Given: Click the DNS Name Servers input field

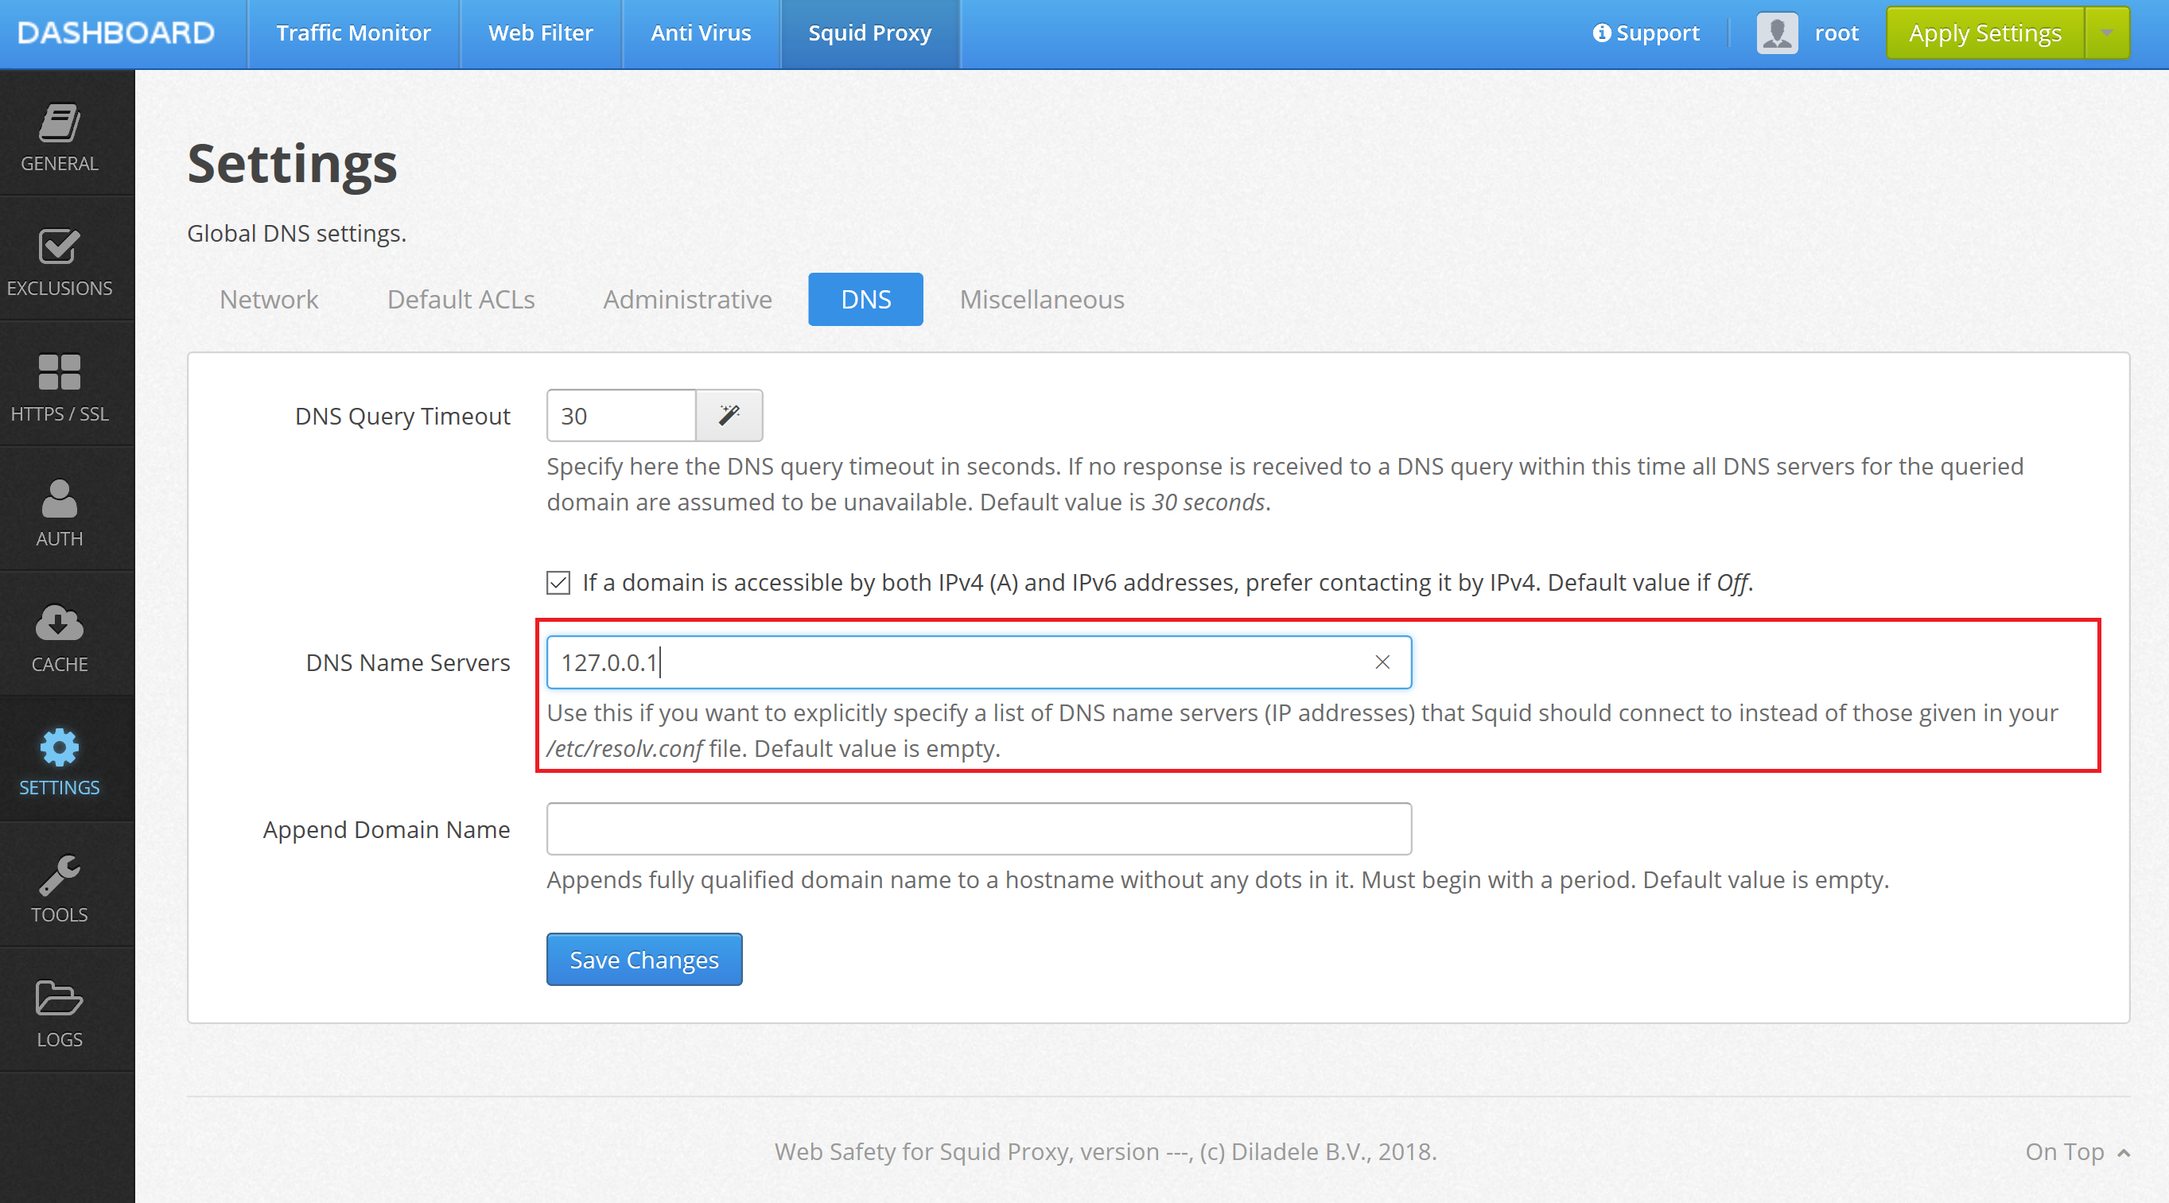Looking at the screenshot, I should point(979,662).
